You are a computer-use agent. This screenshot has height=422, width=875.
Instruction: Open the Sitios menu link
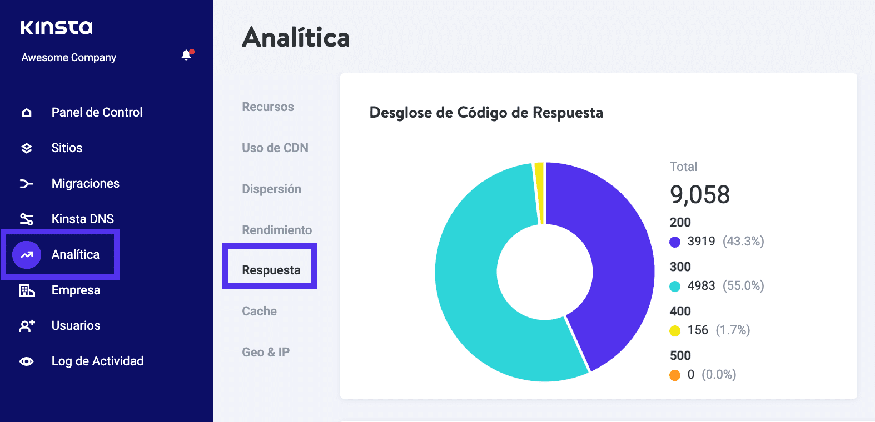(67, 148)
